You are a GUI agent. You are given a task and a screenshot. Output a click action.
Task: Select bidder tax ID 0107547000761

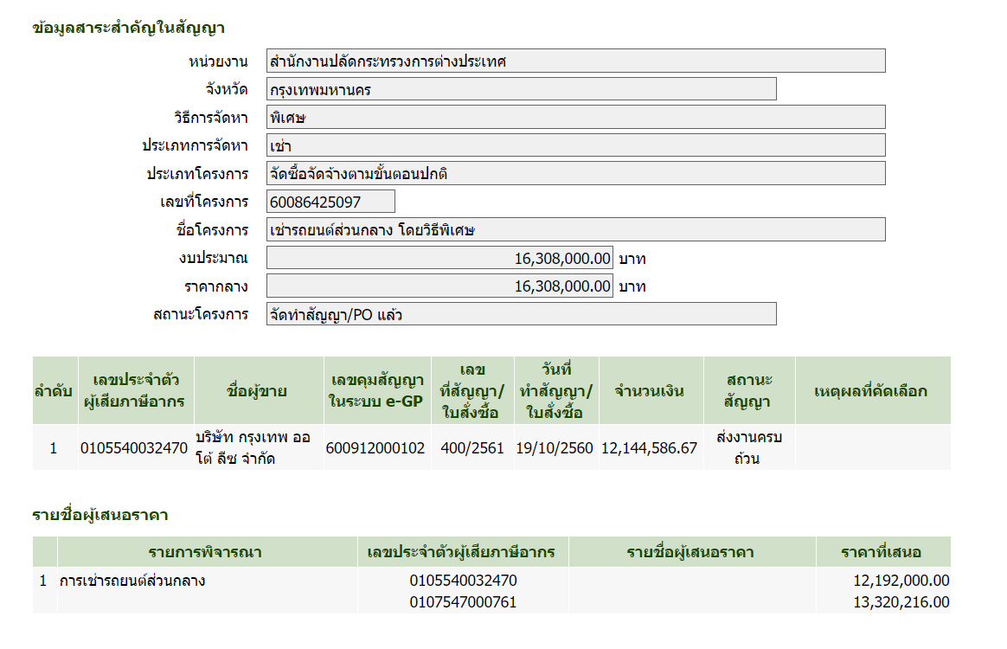coord(463,602)
